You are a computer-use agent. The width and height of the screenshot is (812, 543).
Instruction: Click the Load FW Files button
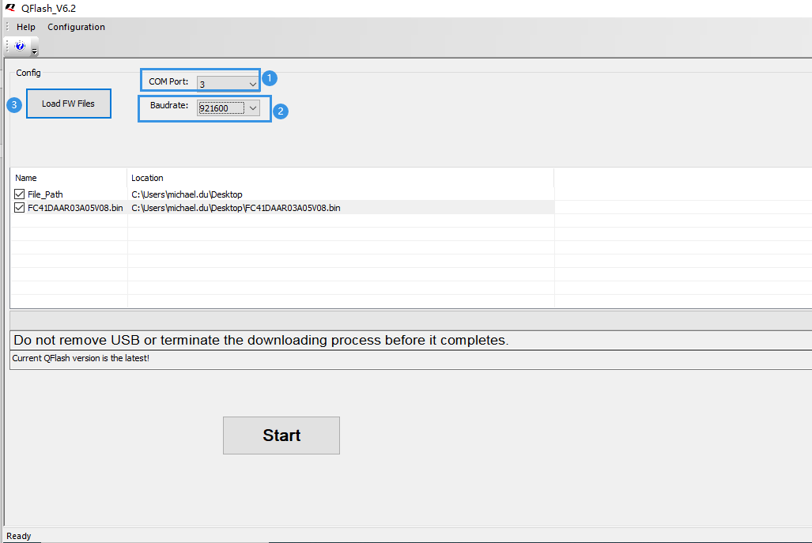(x=68, y=103)
